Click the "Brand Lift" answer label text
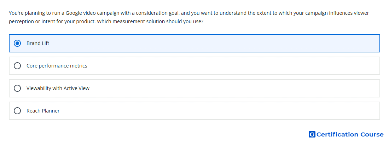Viewport: 389px width, 141px height. tap(38, 43)
